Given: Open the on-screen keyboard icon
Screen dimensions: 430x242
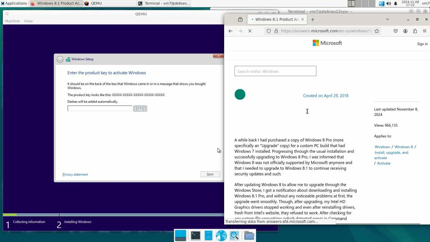Looking at the screenshot, I should 140,108.
